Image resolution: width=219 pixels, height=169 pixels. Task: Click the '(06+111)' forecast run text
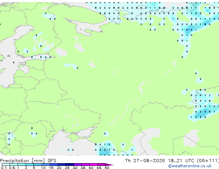coord(208,161)
